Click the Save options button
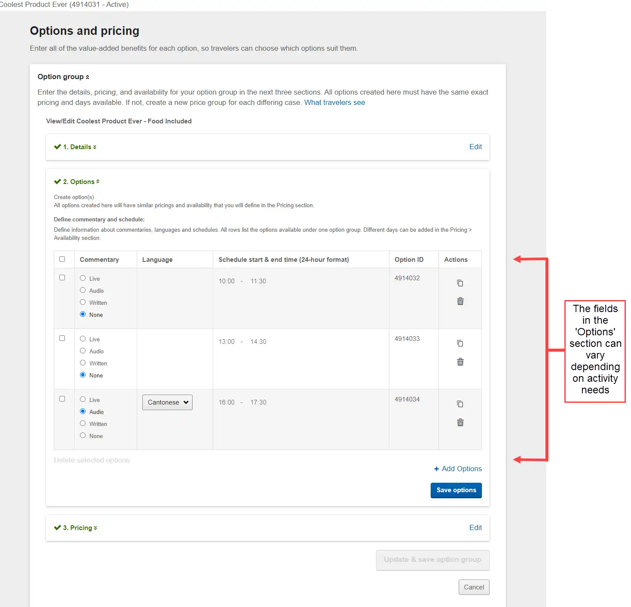 (x=456, y=491)
